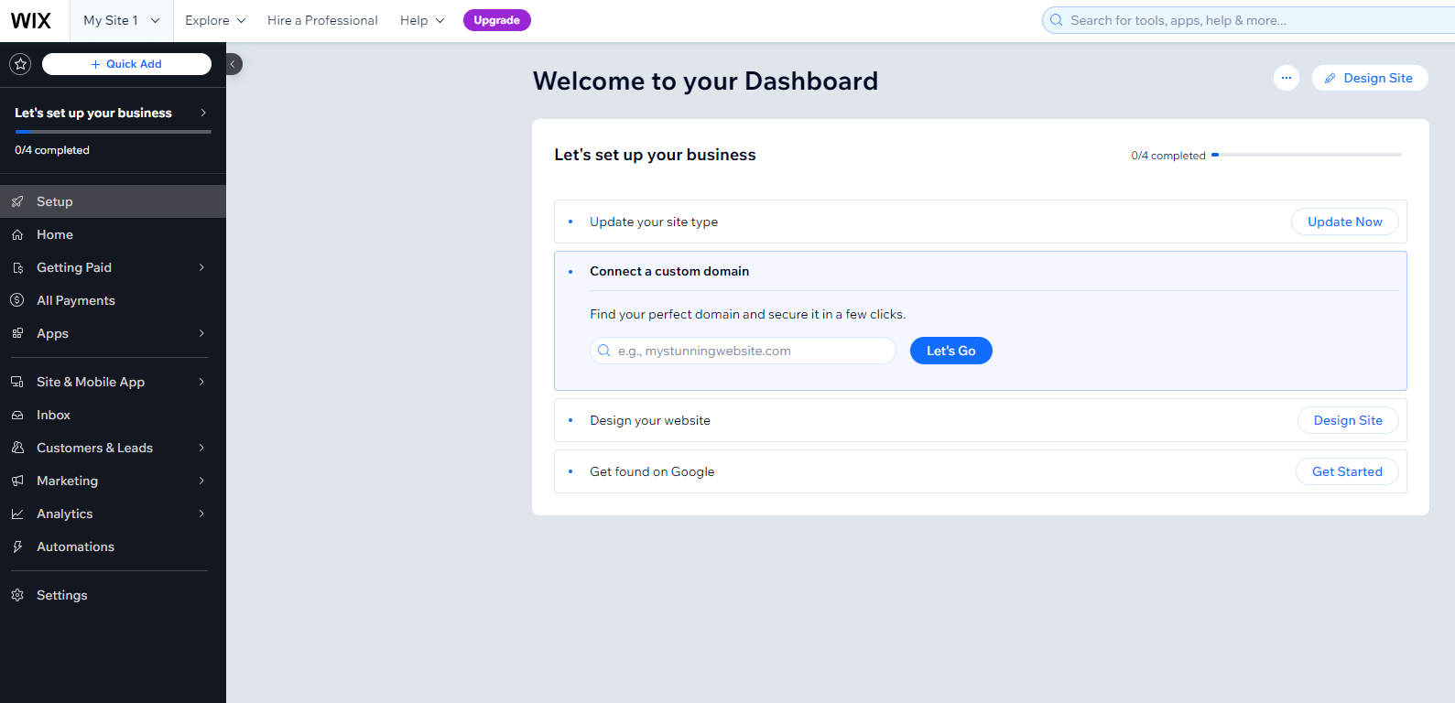Click Update Now button
Image resolution: width=1455 pixels, height=703 pixels.
pos(1344,222)
